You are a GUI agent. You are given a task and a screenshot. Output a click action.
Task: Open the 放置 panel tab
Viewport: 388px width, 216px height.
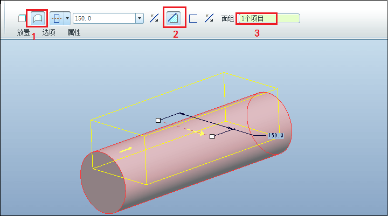[23, 32]
